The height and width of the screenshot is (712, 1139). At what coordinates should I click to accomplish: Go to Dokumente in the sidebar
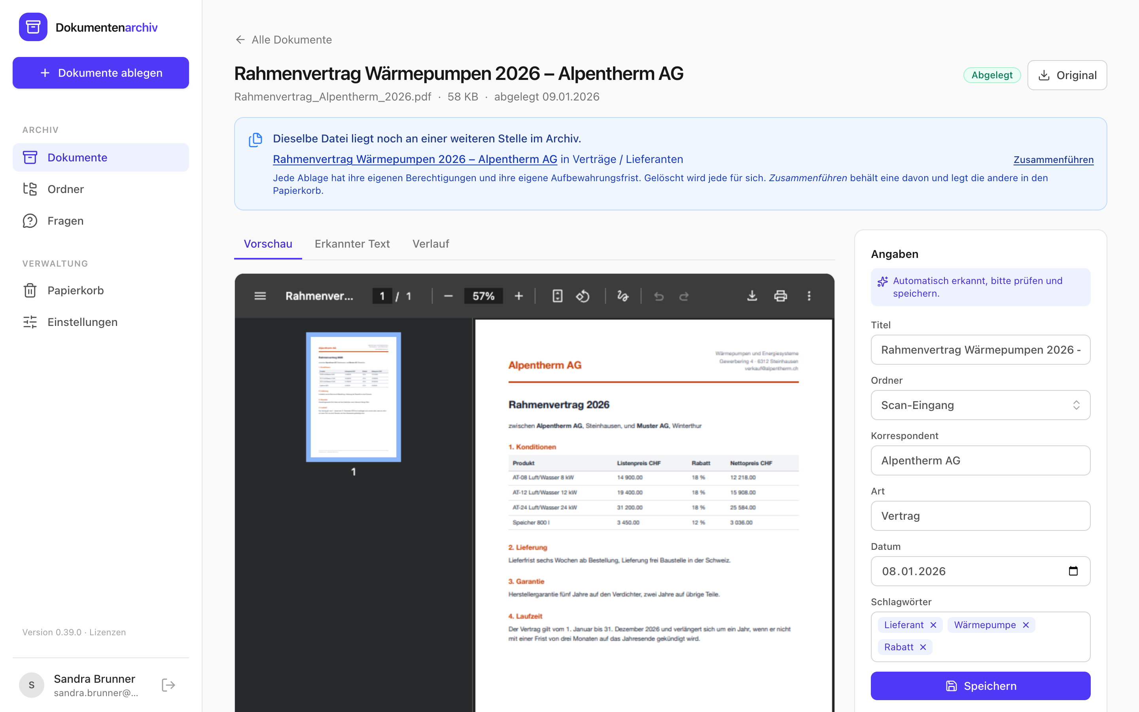[x=101, y=157]
